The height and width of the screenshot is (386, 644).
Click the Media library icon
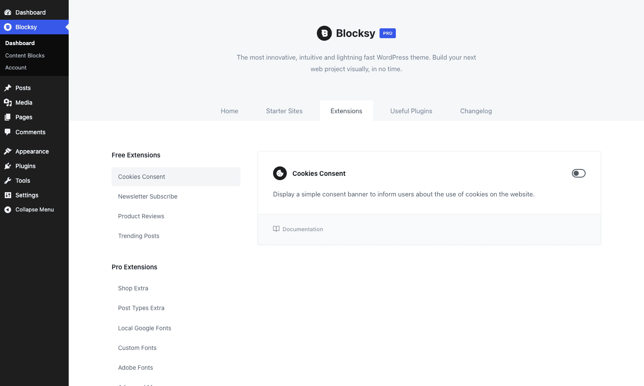point(8,103)
